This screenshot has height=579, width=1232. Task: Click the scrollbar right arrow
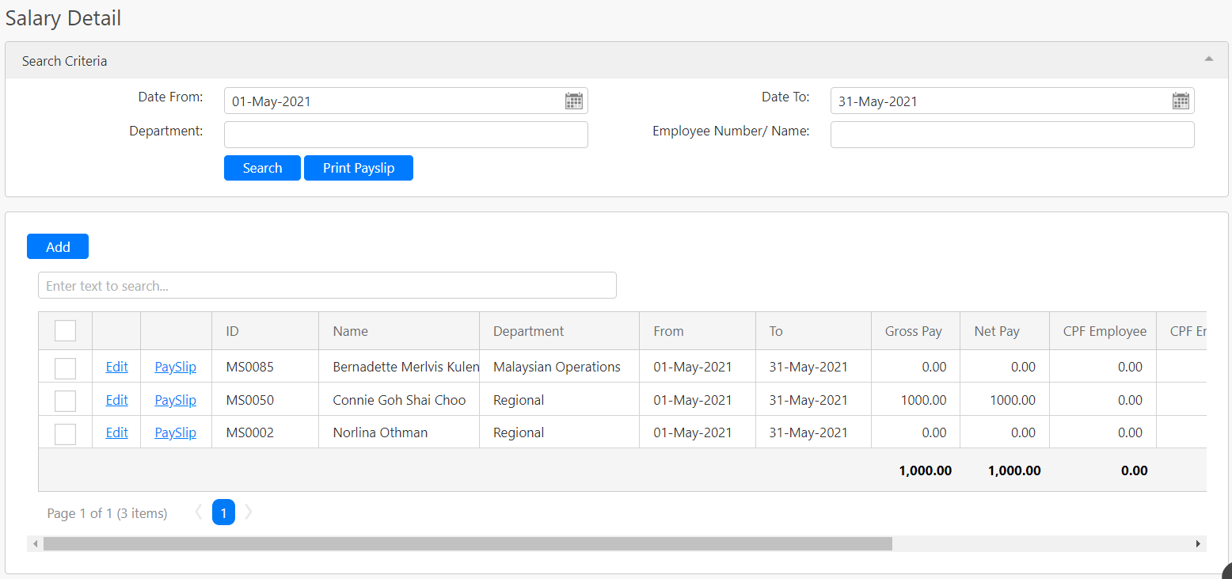[1198, 543]
